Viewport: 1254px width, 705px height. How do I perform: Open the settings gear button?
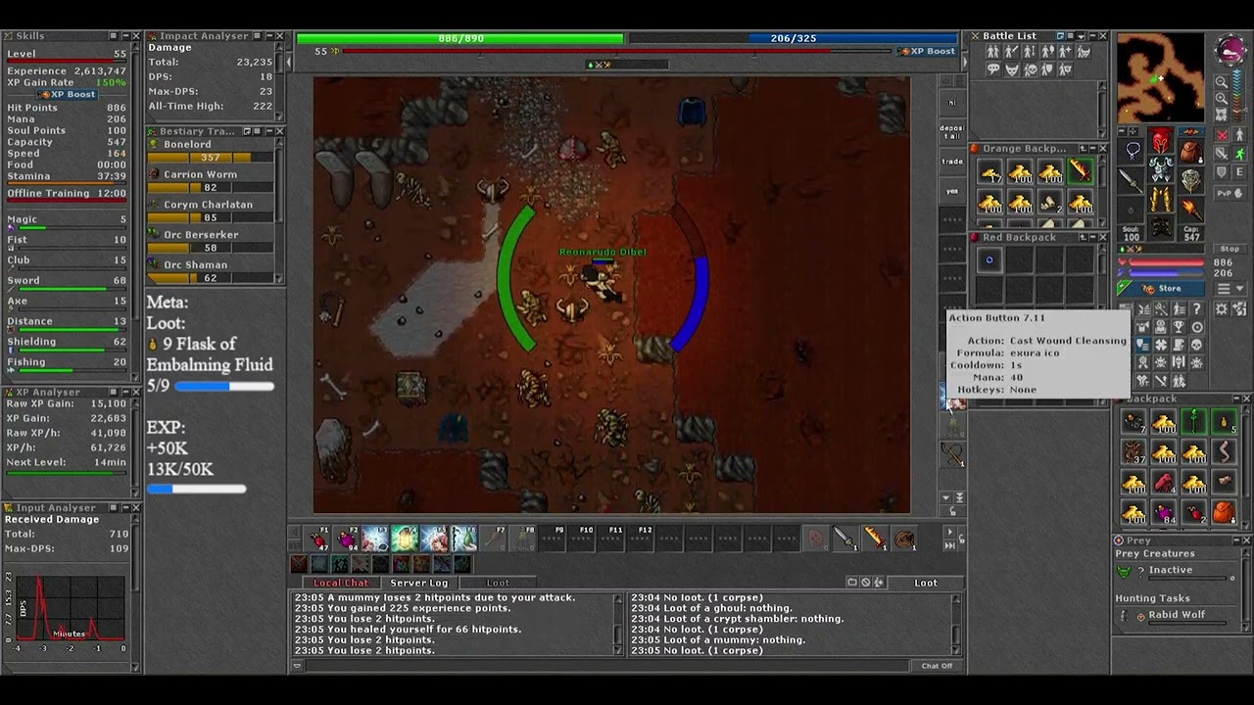pos(1222,309)
